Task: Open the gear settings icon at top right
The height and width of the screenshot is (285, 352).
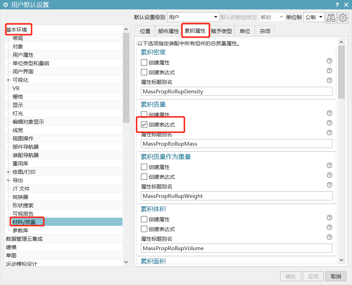Action: point(343,17)
